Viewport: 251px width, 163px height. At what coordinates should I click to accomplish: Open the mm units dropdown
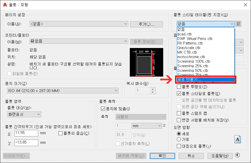(x=147, y=126)
